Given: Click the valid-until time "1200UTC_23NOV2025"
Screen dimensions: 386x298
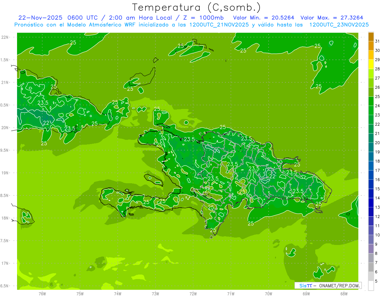Looking at the screenshot, I should 339,25.
